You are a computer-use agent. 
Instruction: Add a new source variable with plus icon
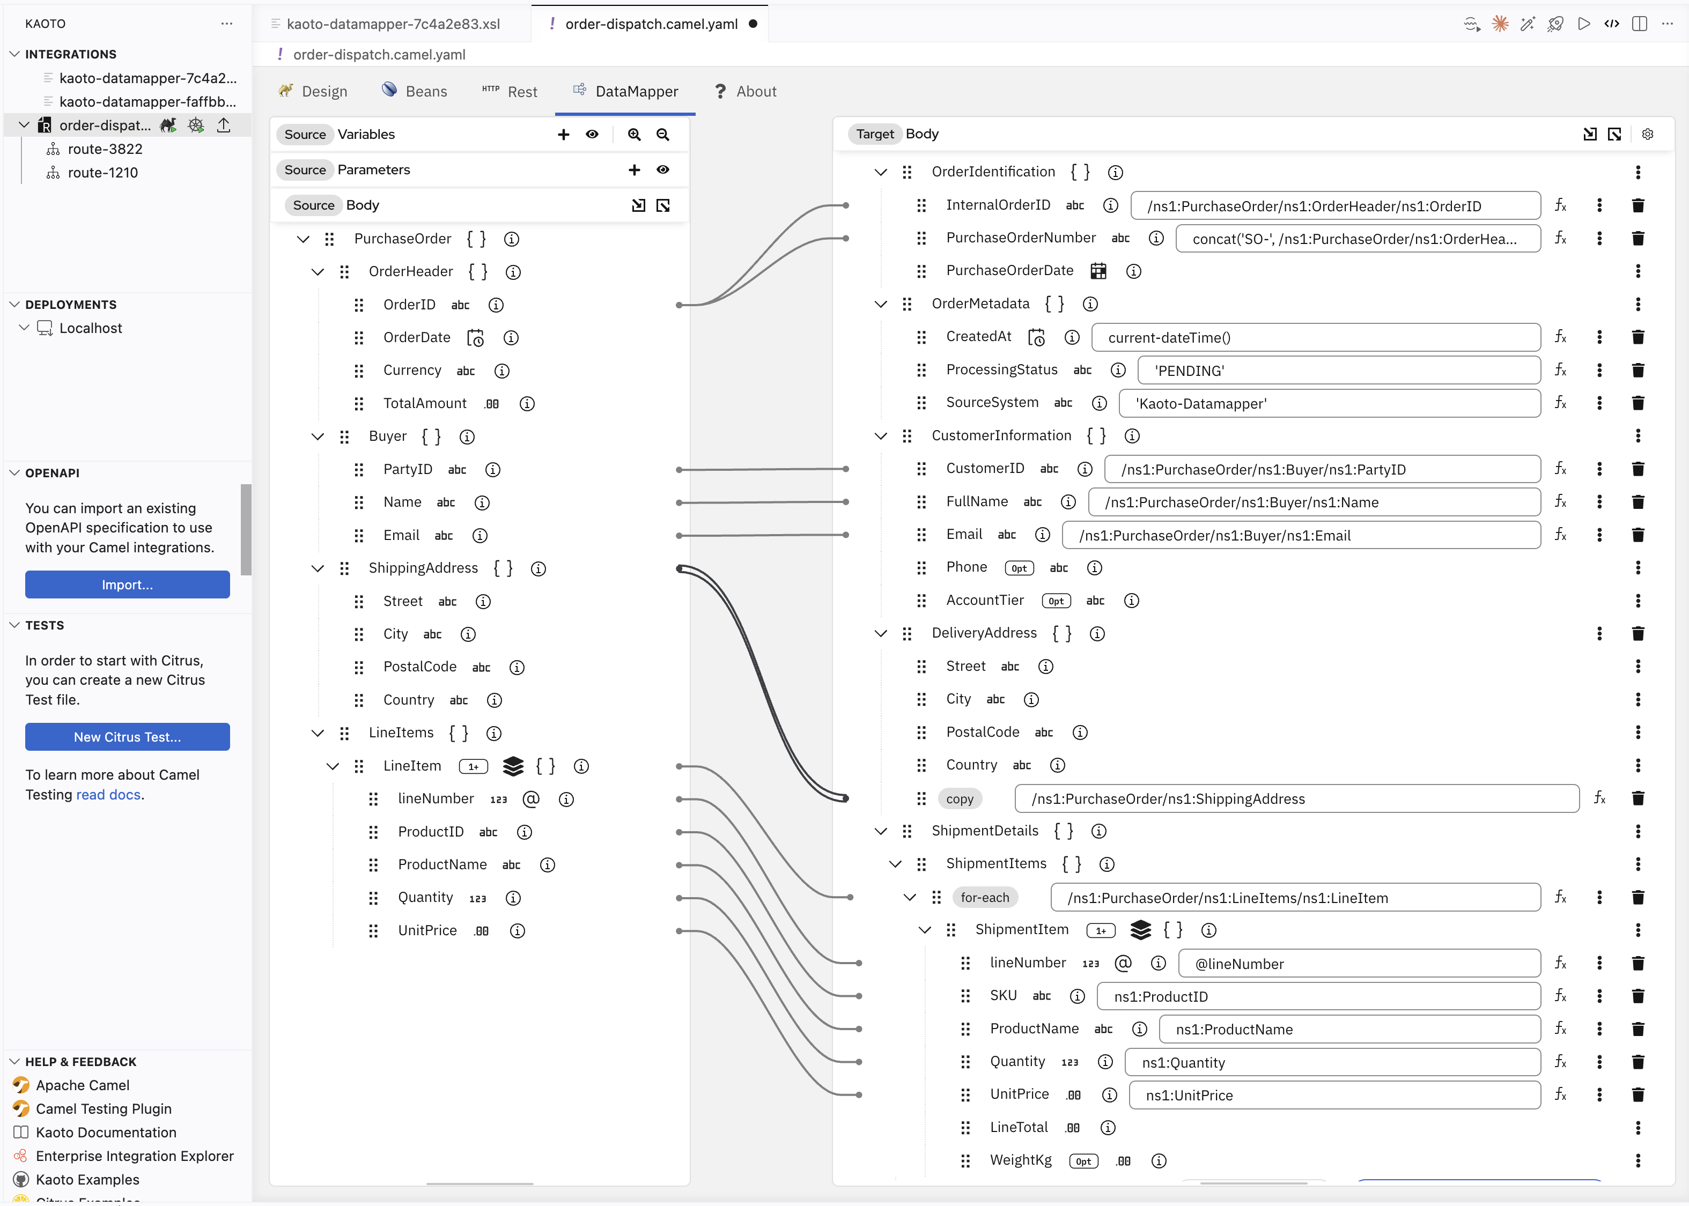pos(563,135)
